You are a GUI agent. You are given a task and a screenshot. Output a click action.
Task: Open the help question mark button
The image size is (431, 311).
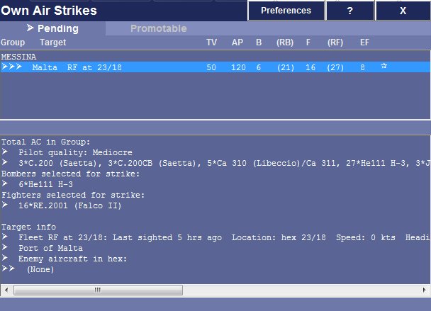pos(349,11)
